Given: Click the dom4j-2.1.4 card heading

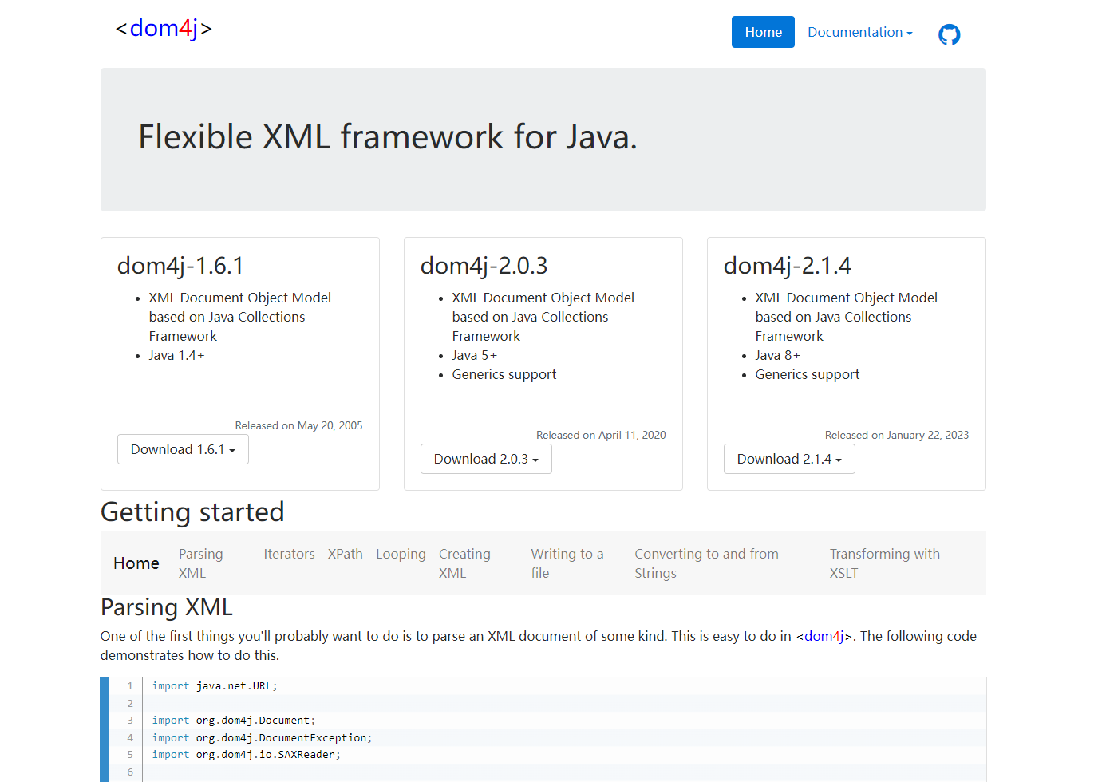Looking at the screenshot, I should 787,266.
